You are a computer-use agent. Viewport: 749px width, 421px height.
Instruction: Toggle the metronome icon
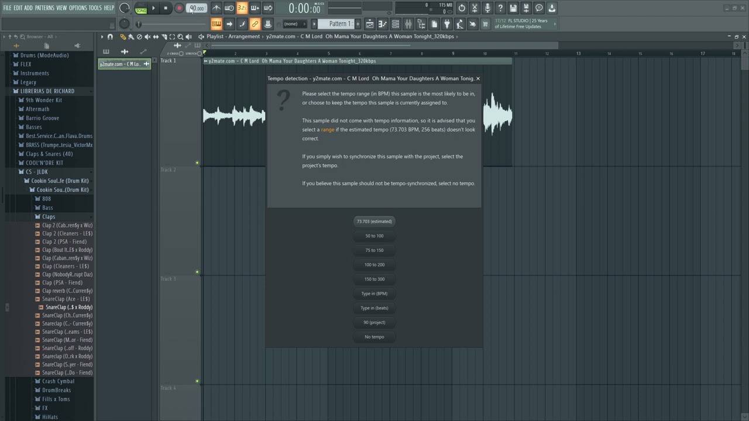217,8
